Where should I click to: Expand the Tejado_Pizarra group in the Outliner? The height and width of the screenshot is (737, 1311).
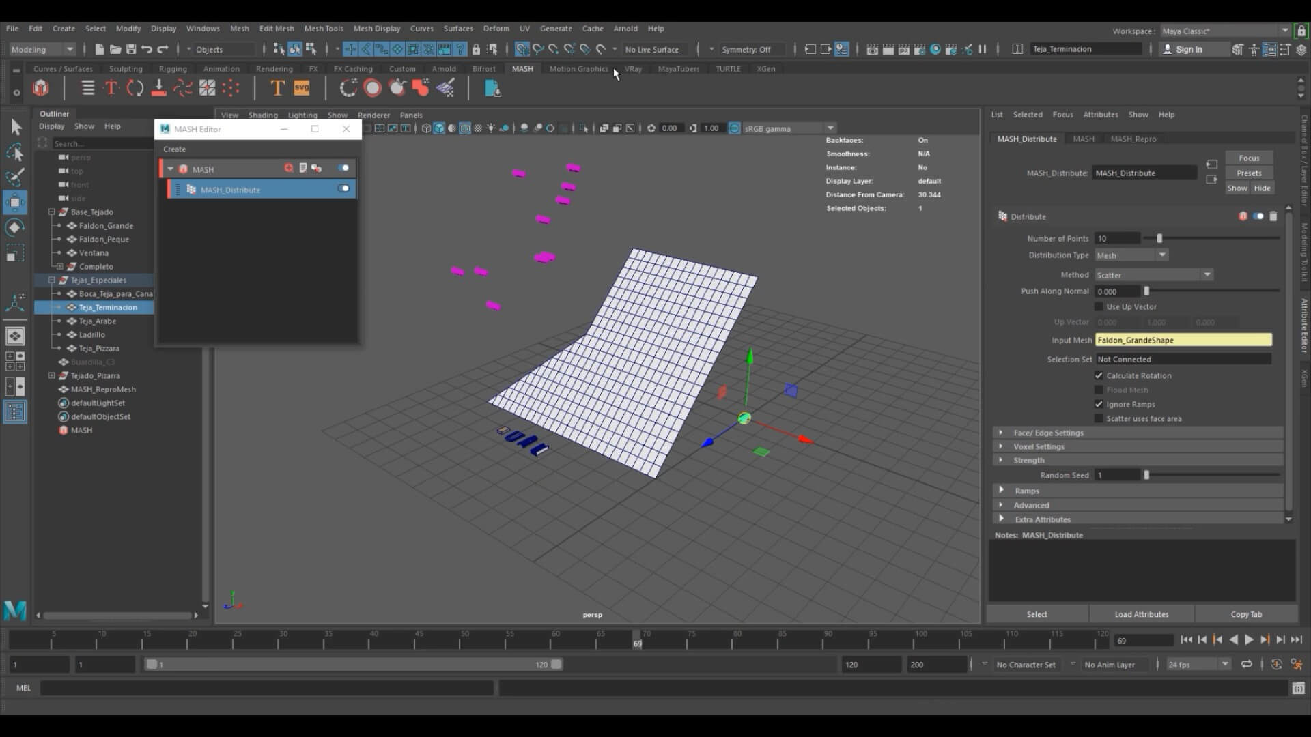pos(51,375)
